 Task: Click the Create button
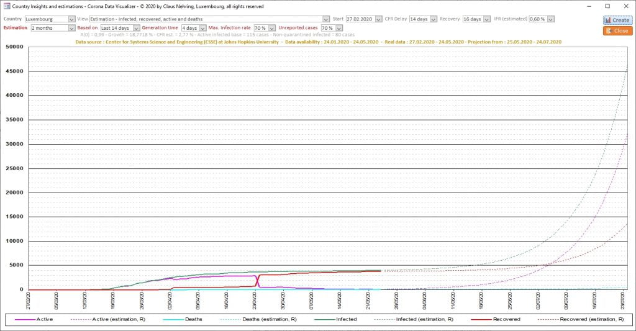click(617, 20)
